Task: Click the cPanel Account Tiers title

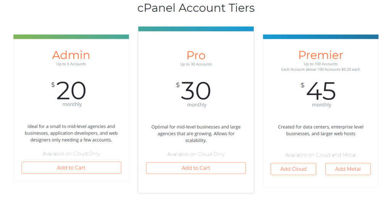Action: point(196,8)
